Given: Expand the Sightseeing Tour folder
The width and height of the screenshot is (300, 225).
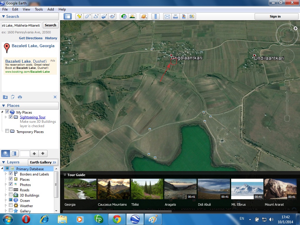Looking at the screenshot, I should (x=6, y=117).
